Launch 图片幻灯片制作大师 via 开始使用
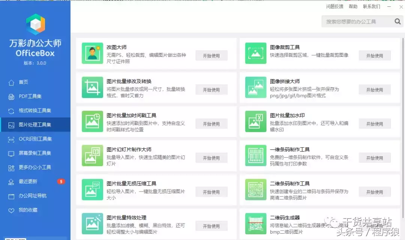Viewport: 405px width, 240px height. pos(211,158)
